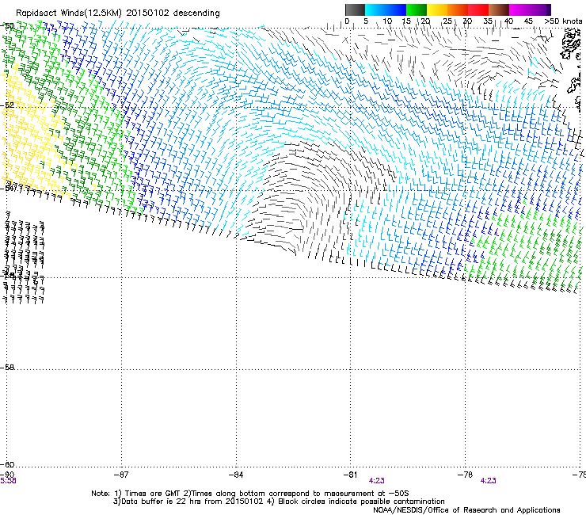Select the brown 35-40 knots legend swatch
This screenshot has height=515, width=586.
coord(499,10)
